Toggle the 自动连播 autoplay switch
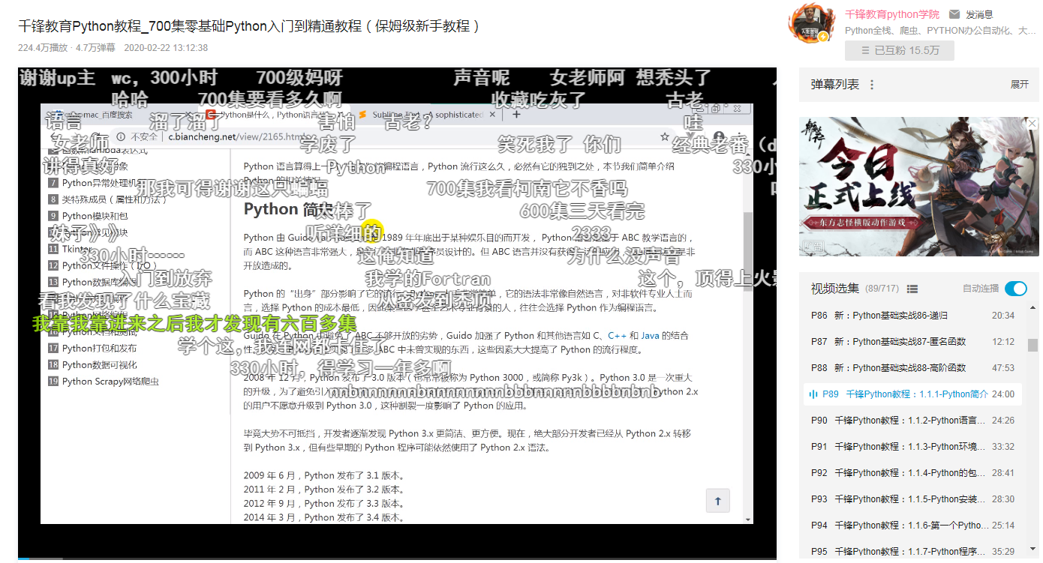Viewport: 1043px width, 563px height. pos(1016,289)
